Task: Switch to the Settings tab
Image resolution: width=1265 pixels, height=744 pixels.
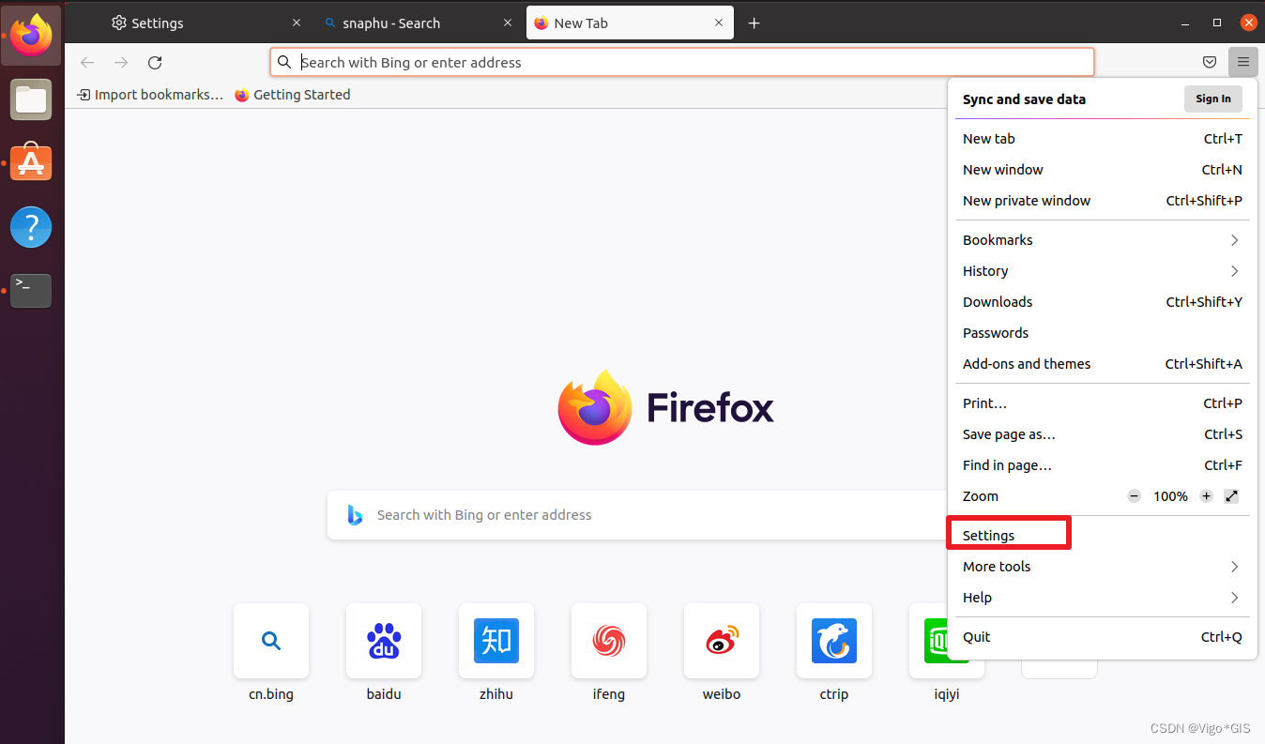Action: [206, 23]
